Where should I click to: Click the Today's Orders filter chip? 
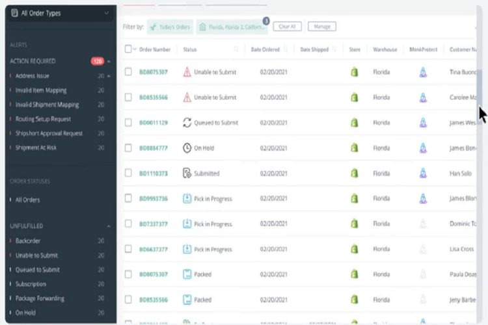(170, 27)
